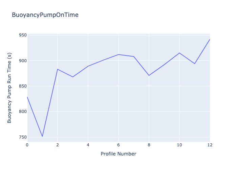Select the x-axis tick label 10
The height and width of the screenshot is (169, 237).
click(179, 145)
